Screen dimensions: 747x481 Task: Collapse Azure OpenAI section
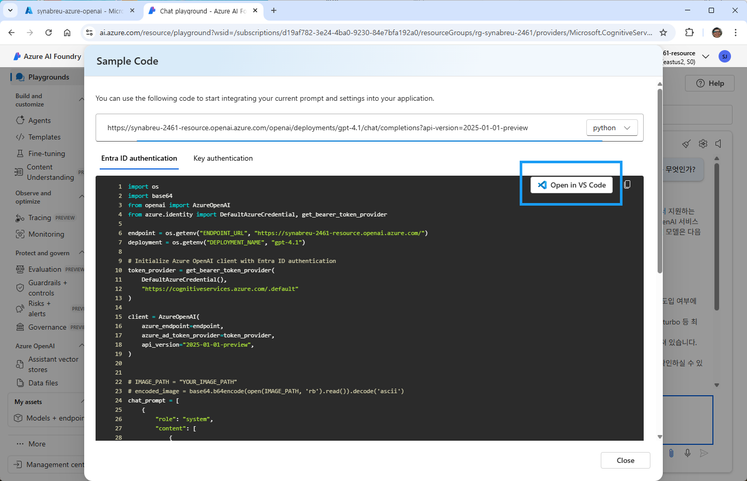(81, 346)
